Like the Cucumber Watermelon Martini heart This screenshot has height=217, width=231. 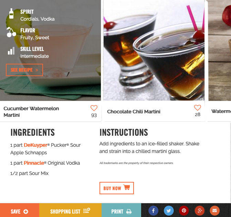pos(94,108)
